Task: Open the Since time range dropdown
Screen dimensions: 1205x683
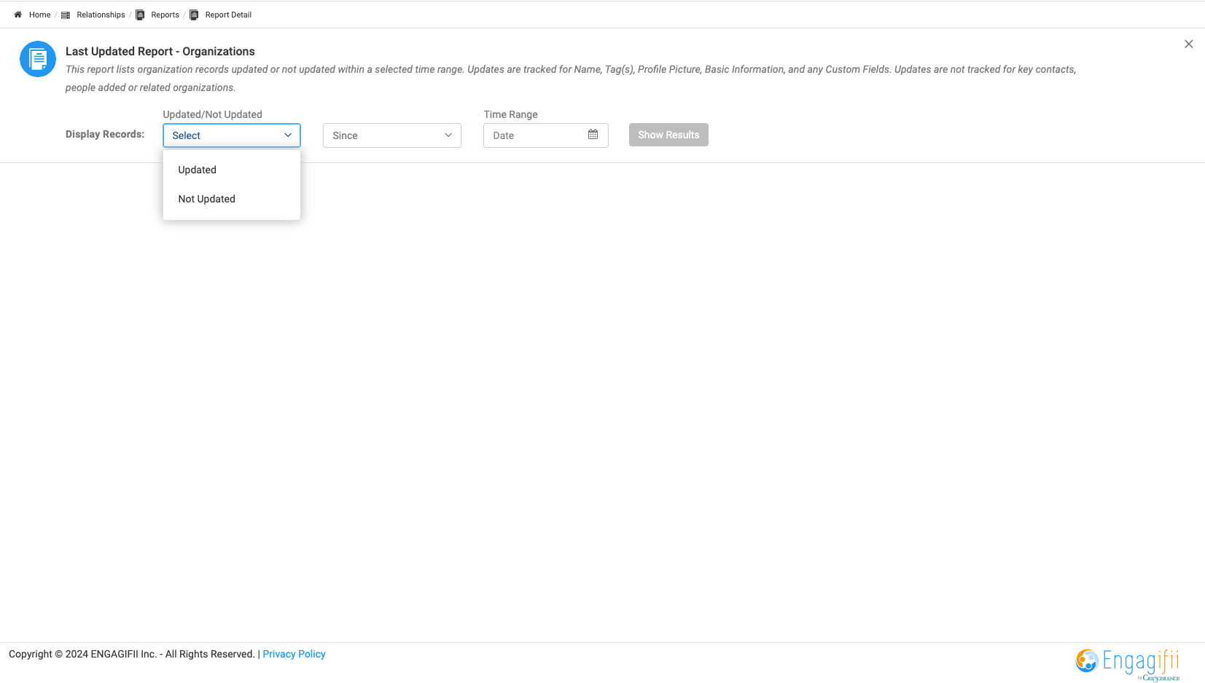Action: (392, 135)
